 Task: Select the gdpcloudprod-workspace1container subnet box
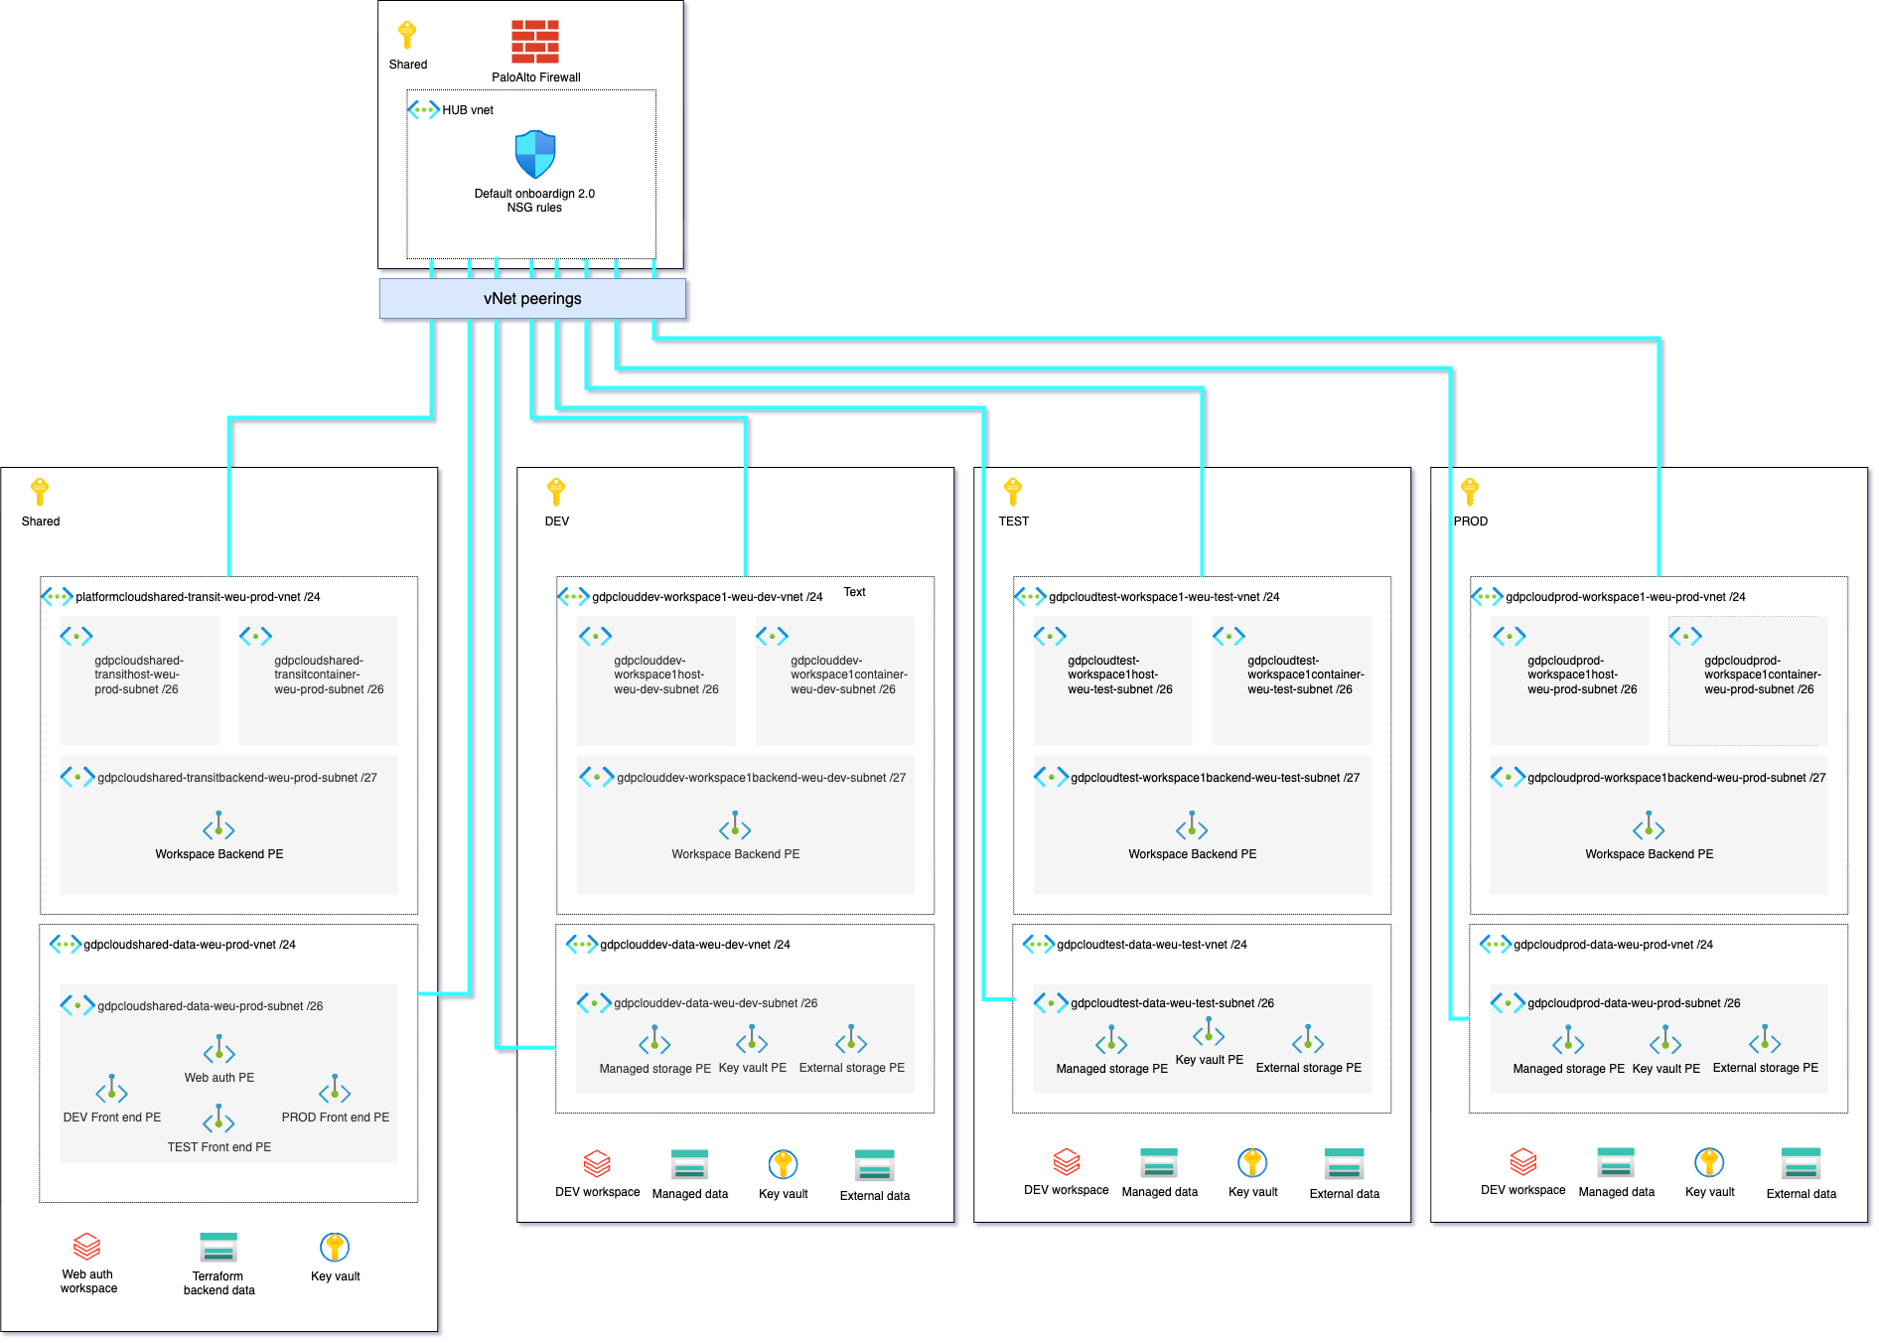point(1748,681)
